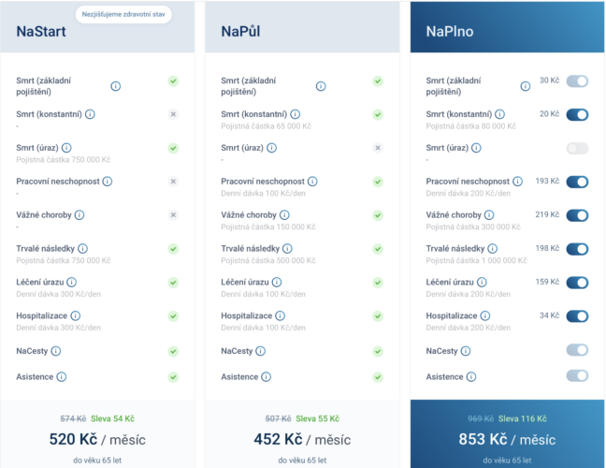The image size is (606, 468).
Task: Show info for Smrt (úraz) in NaStart
Action: coord(66,148)
